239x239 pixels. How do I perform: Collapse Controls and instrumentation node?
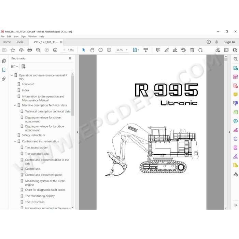[x=15, y=141]
